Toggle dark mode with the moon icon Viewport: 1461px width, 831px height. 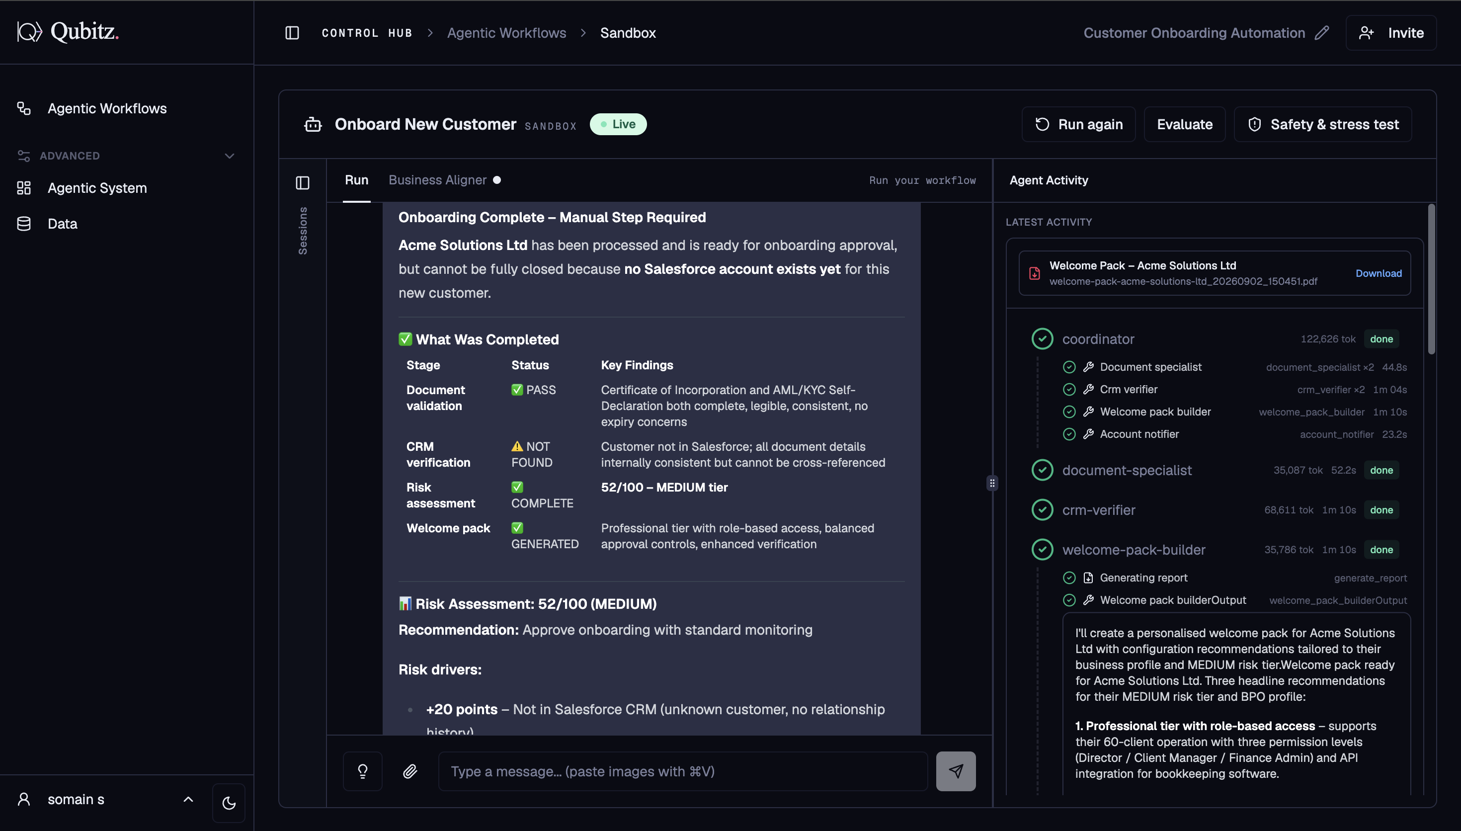229,803
